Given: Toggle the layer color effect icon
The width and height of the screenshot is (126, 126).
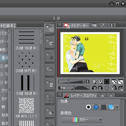Looking at the screenshot, I should click(111, 107).
